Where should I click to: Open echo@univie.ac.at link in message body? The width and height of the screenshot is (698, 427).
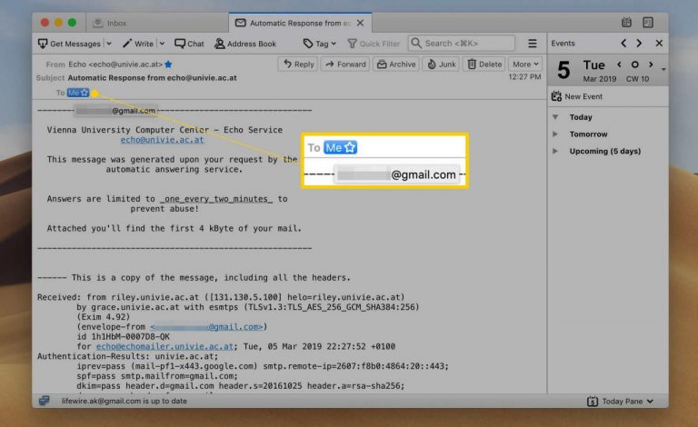(x=162, y=140)
